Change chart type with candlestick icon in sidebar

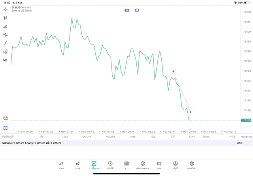(x=5, y=18)
